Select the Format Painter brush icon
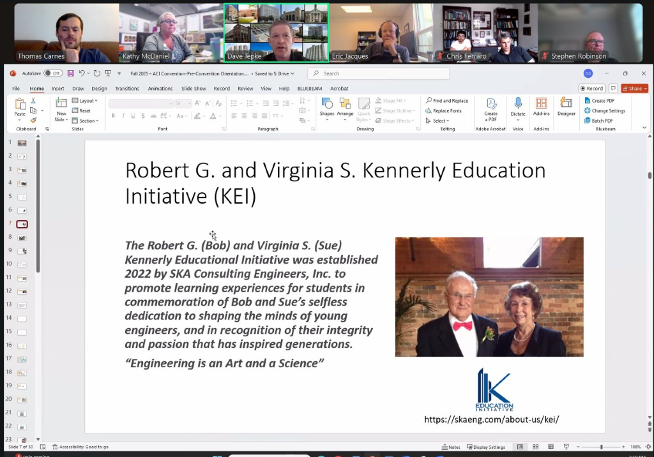Image resolution: width=654 pixels, height=457 pixels. [x=33, y=120]
